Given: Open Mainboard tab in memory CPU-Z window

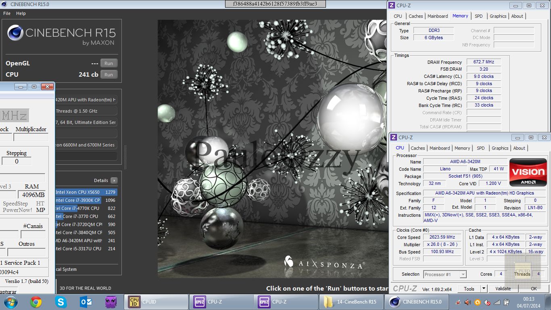Looking at the screenshot, I should (438, 16).
